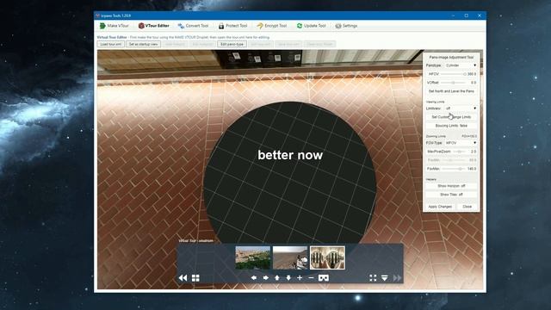Viewport: 551px width, 310px height.
Task: Close the krpano Tools window
Action: (480, 15)
